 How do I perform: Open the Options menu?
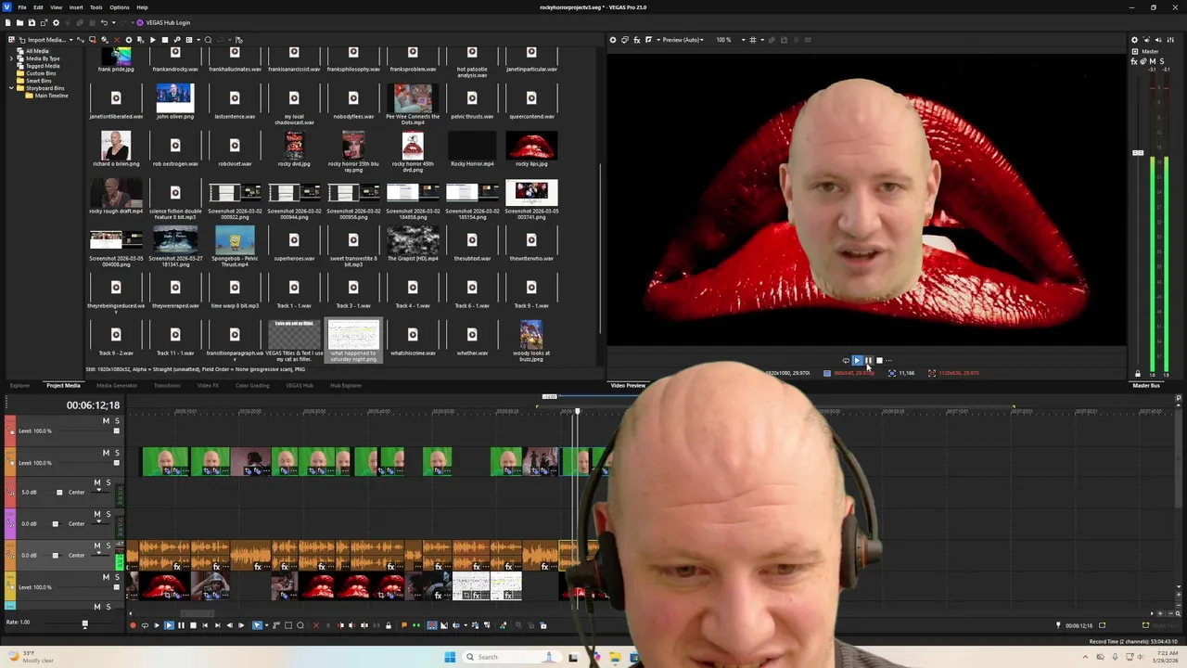click(120, 7)
